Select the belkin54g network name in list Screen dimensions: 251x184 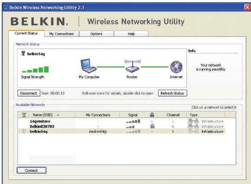coord(38,132)
